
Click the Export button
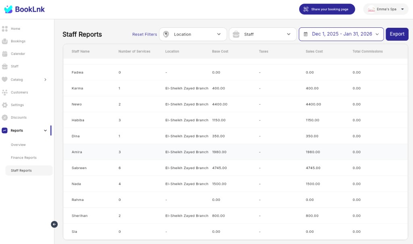397,34
